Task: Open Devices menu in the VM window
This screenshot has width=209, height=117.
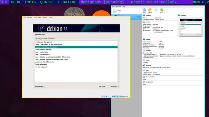Action: coord(45,17)
